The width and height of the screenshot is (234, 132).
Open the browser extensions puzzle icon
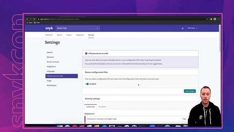pos(211,19)
